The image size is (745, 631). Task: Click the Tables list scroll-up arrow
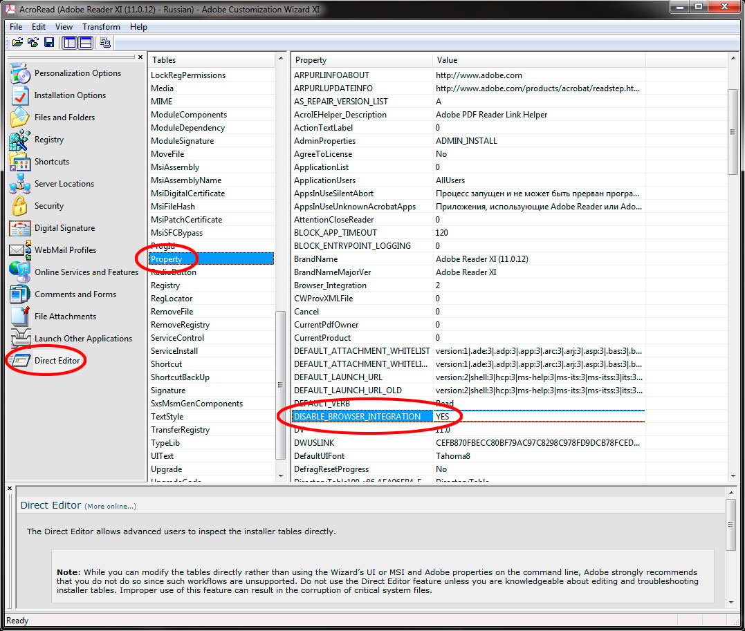tap(281, 58)
